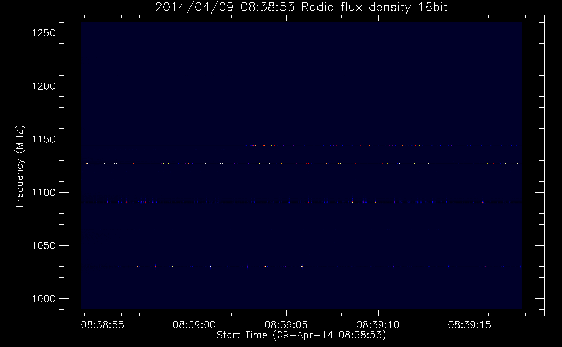
Task: Click the 1200 frequency tick label
Action: tap(43, 86)
